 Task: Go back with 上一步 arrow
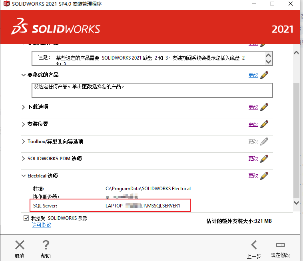click(x=254, y=245)
